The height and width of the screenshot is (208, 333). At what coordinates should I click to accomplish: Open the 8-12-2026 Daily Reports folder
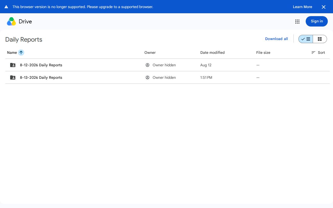(41, 65)
